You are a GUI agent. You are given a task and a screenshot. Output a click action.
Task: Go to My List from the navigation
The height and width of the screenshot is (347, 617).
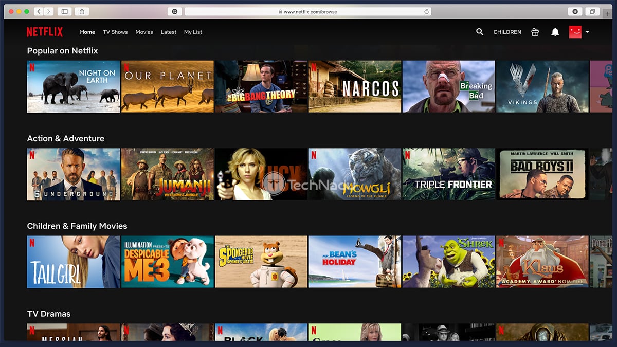[x=193, y=32]
